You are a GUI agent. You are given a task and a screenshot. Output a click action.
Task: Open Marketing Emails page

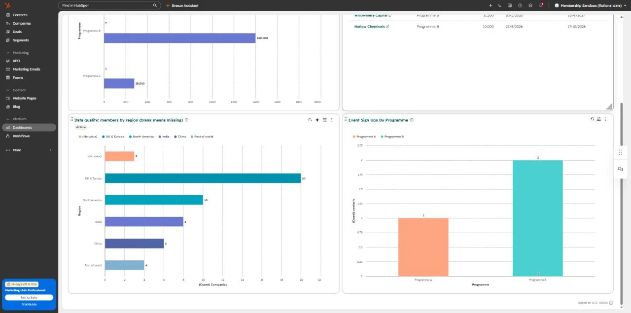(26, 69)
